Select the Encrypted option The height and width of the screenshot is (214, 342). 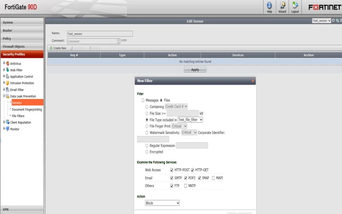[x=147, y=152]
